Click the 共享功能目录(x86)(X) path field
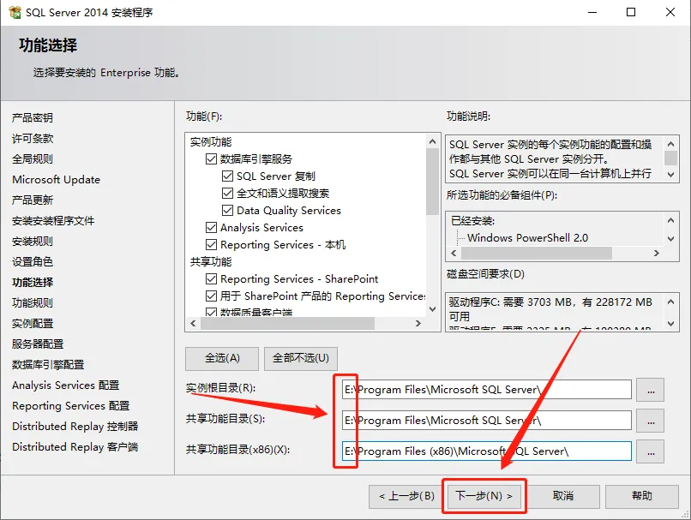 (x=486, y=451)
